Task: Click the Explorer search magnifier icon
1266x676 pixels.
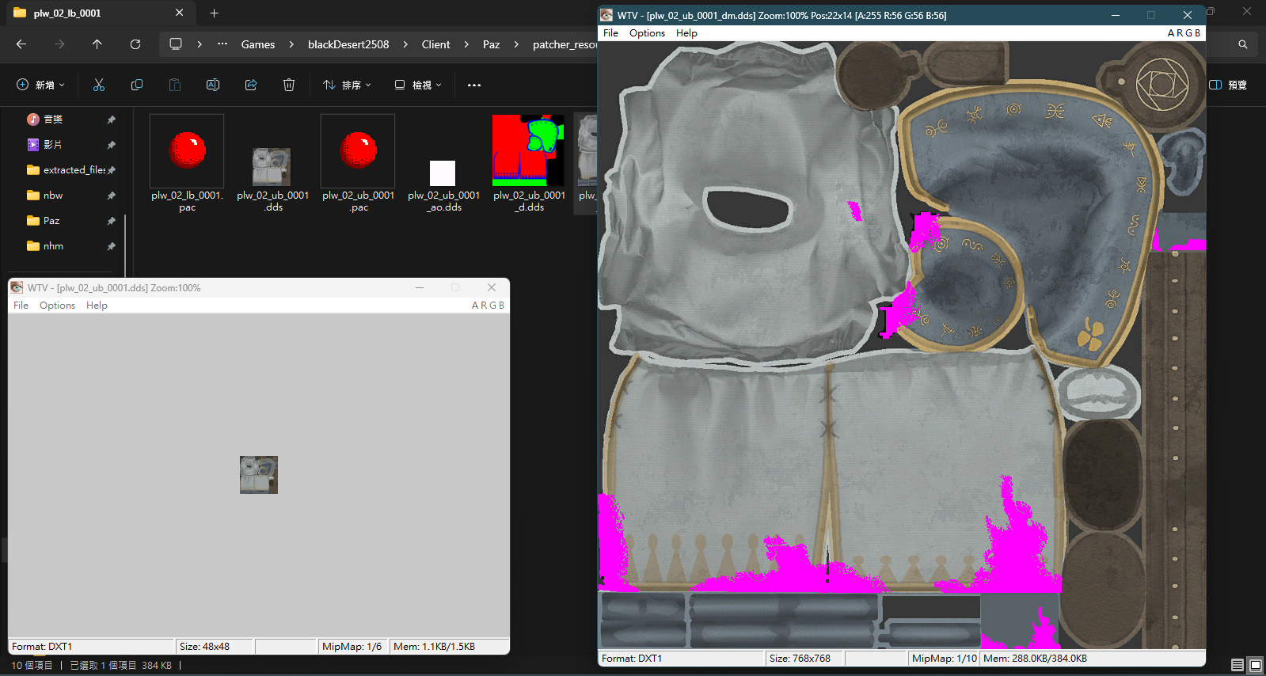Action: click(1243, 44)
